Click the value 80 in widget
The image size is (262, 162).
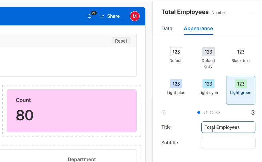(25, 115)
